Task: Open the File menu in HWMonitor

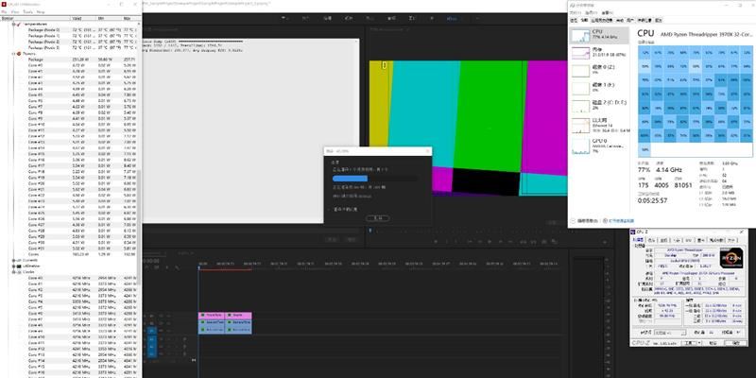Action: (x=4, y=11)
